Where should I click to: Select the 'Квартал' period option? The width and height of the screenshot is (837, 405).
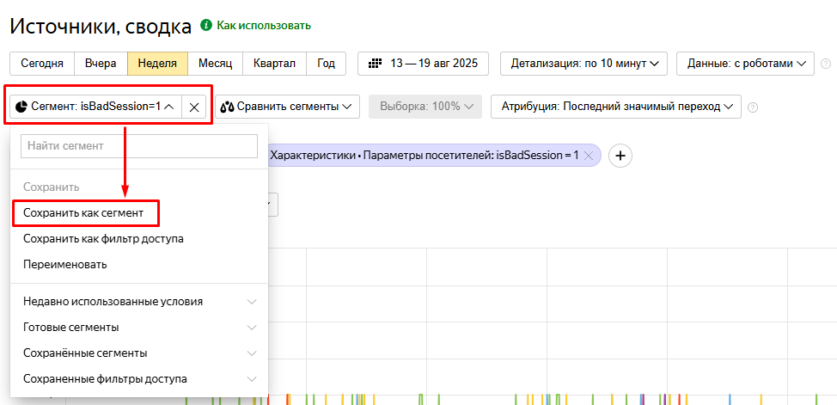coord(273,64)
